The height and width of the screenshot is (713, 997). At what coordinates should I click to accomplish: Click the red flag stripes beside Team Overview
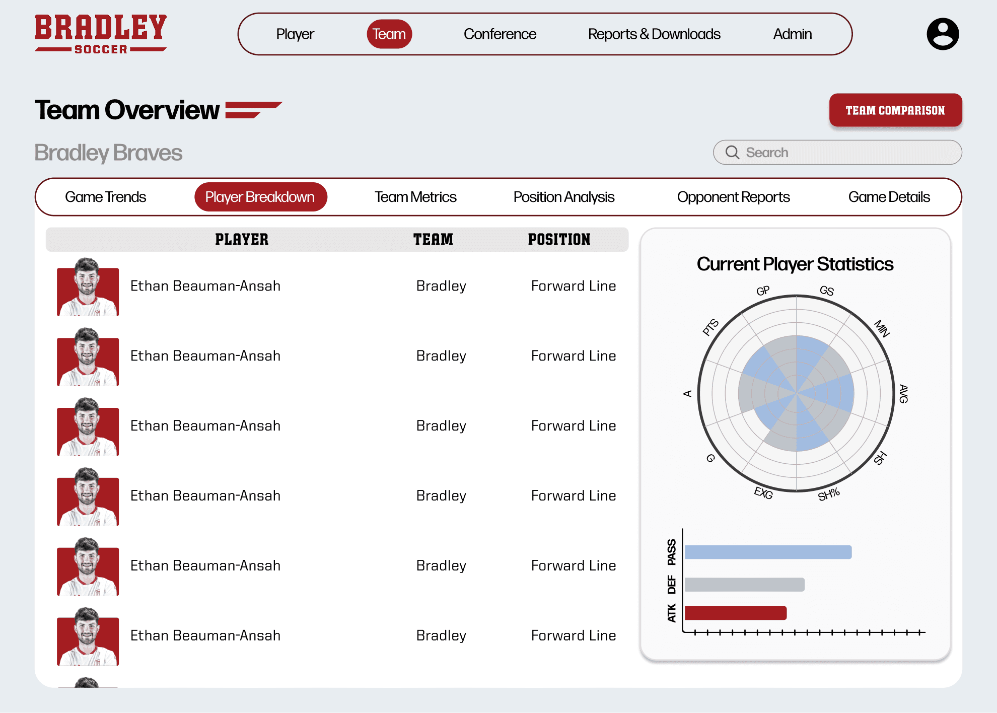pyautogui.click(x=253, y=110)
